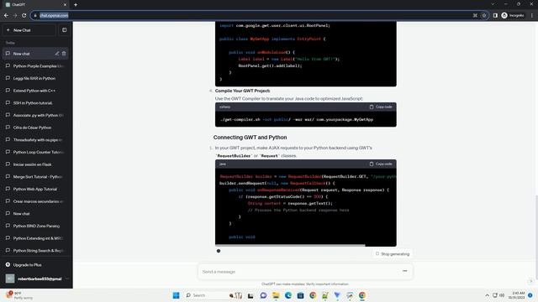Image resolution: width=538 pixels, height=302 pixels.
Task: Delete the selected chat with trash icon
Action: pyautogui.click(x=64, y=54)
